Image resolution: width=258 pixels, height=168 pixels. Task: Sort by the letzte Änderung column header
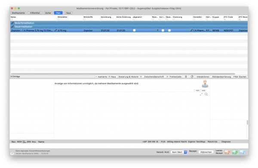[x=123, y=17]
